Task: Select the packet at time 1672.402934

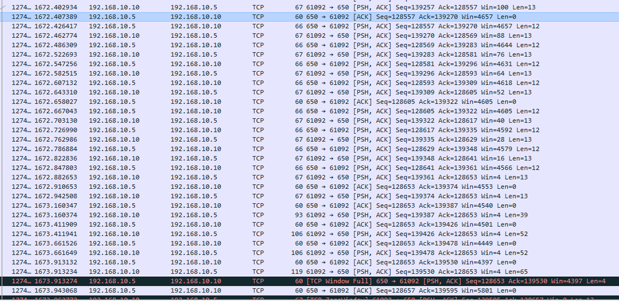Action: [x=310, y=7]
